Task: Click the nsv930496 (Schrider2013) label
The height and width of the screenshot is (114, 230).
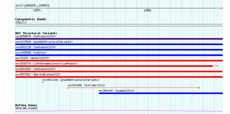Action: pos(86,85)
